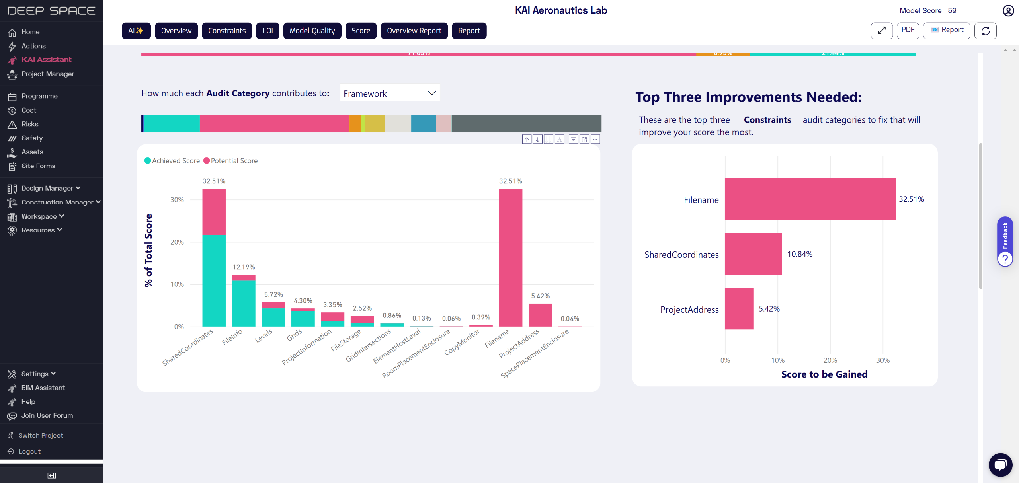Click the PDF export button
Viewport: 1019px width, 483px height.
pos(908,31)
